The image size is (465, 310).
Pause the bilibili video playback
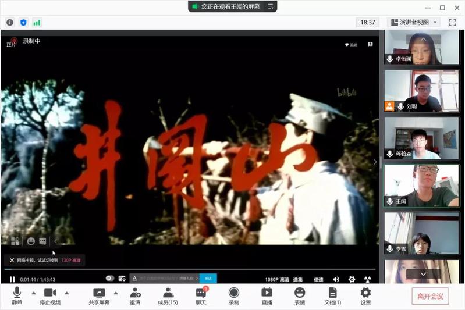click(12, 279)
